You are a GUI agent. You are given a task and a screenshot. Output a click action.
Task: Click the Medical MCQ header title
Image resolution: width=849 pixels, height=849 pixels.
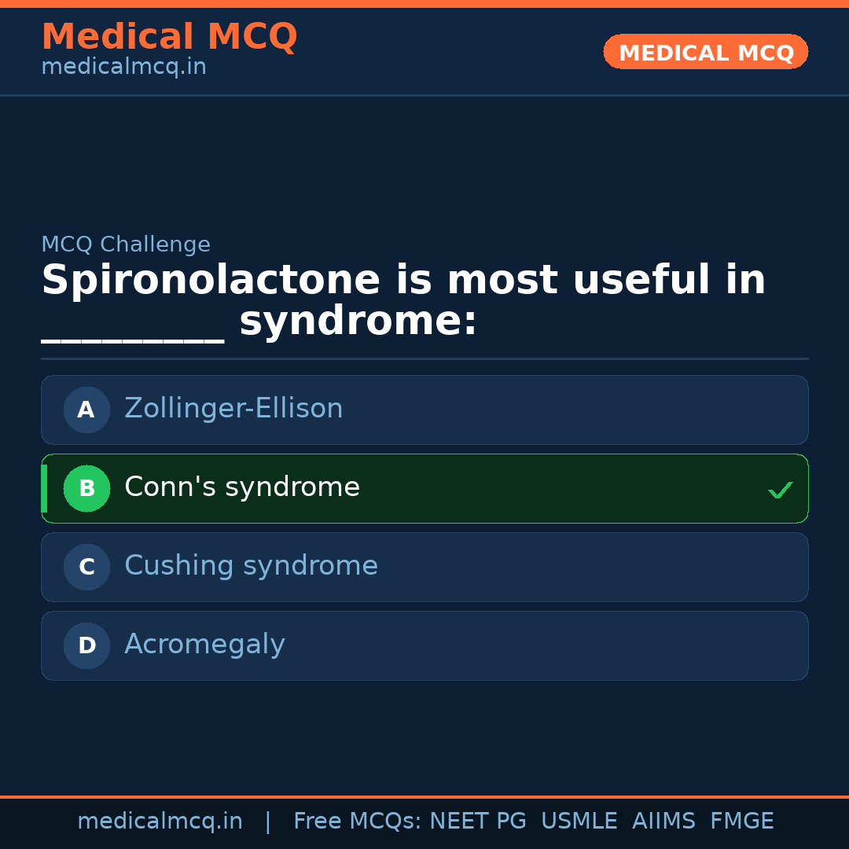(169, 36)
